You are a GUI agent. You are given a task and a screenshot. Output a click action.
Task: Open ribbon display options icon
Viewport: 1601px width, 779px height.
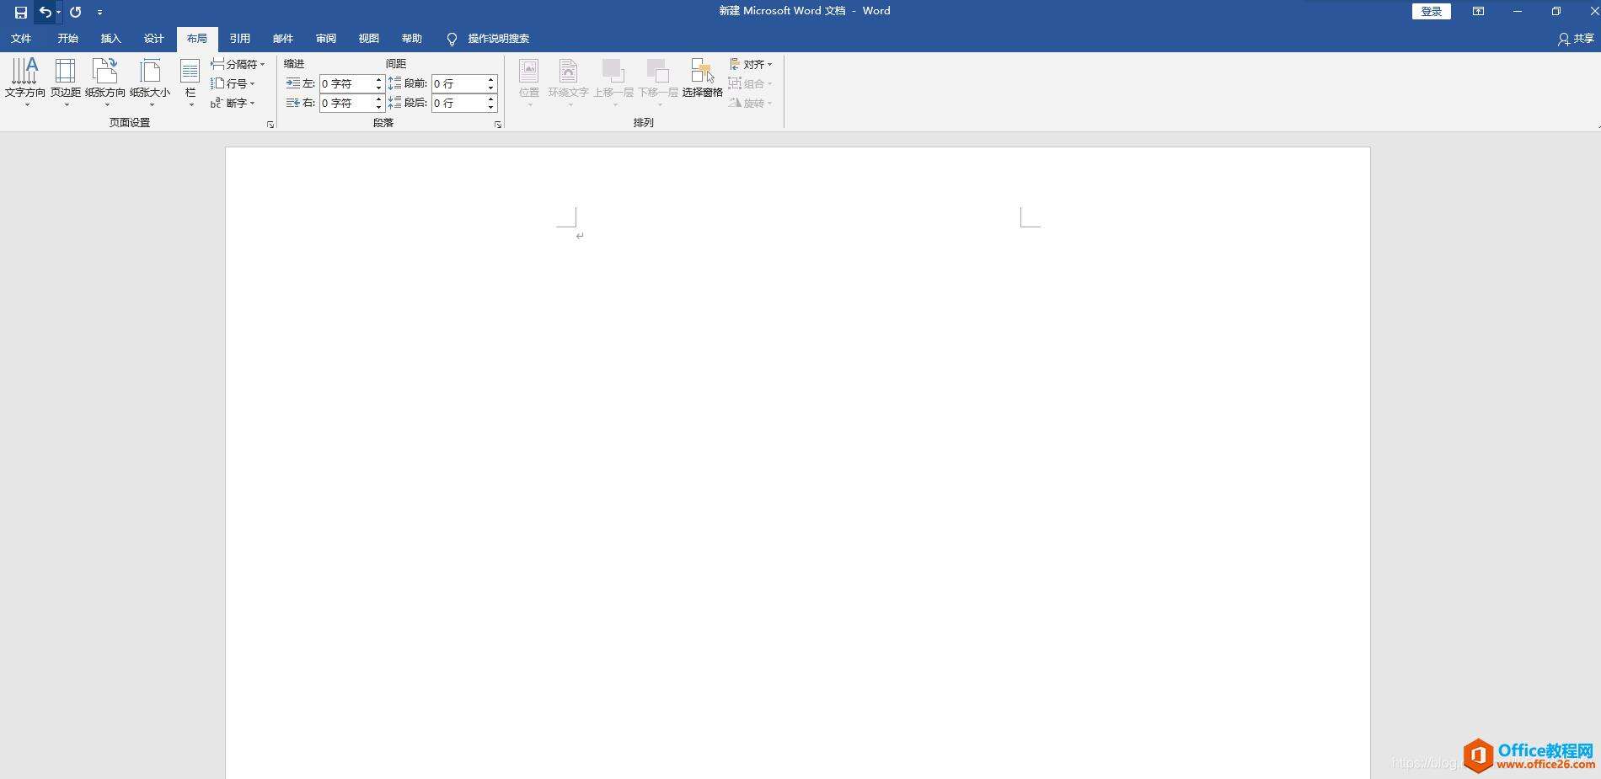(x=1478, y=12)
